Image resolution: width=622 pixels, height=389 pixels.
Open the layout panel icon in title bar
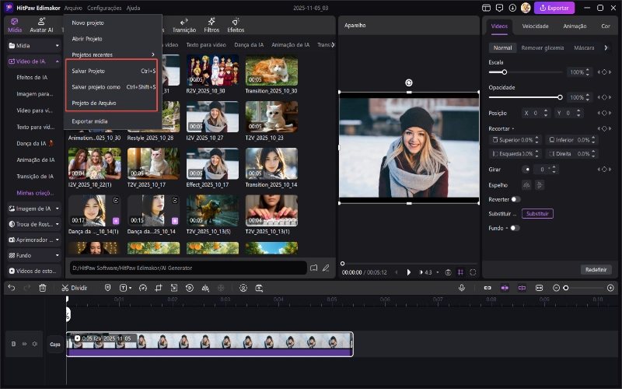tap(487, 8)
